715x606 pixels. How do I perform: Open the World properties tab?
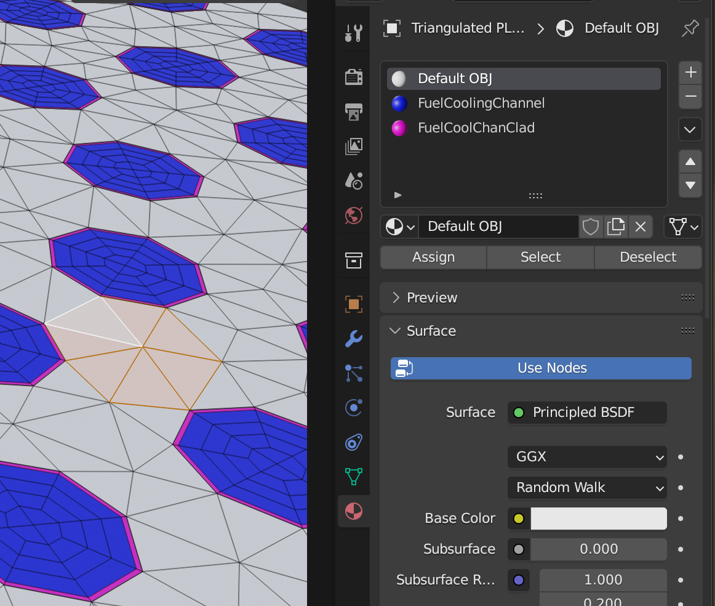click(354, 216)
